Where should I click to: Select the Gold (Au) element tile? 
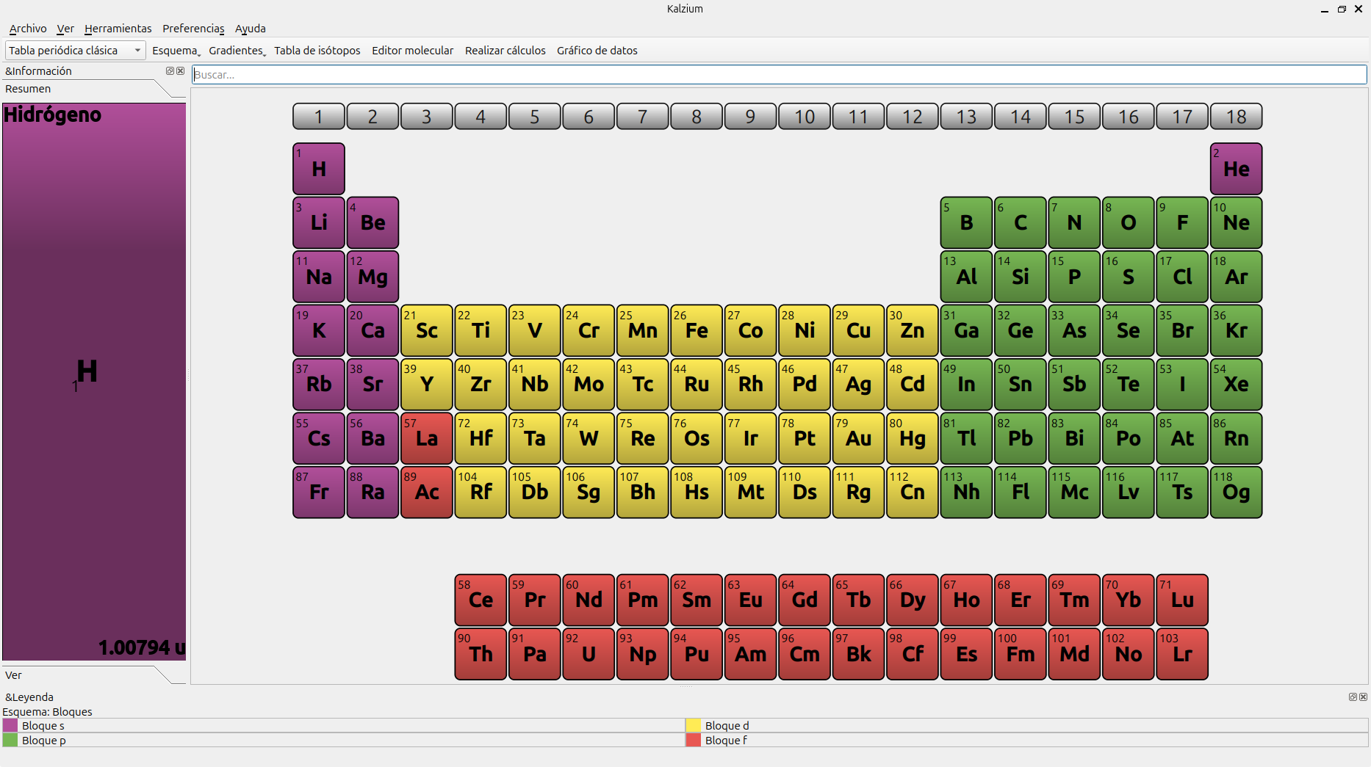coord(858,438)
